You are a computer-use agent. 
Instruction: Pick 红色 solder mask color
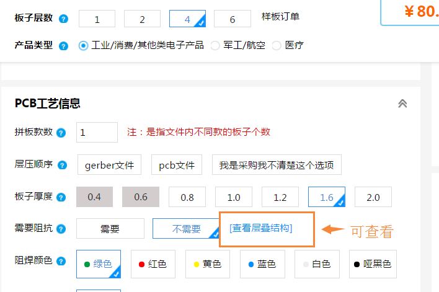[153, 264]
